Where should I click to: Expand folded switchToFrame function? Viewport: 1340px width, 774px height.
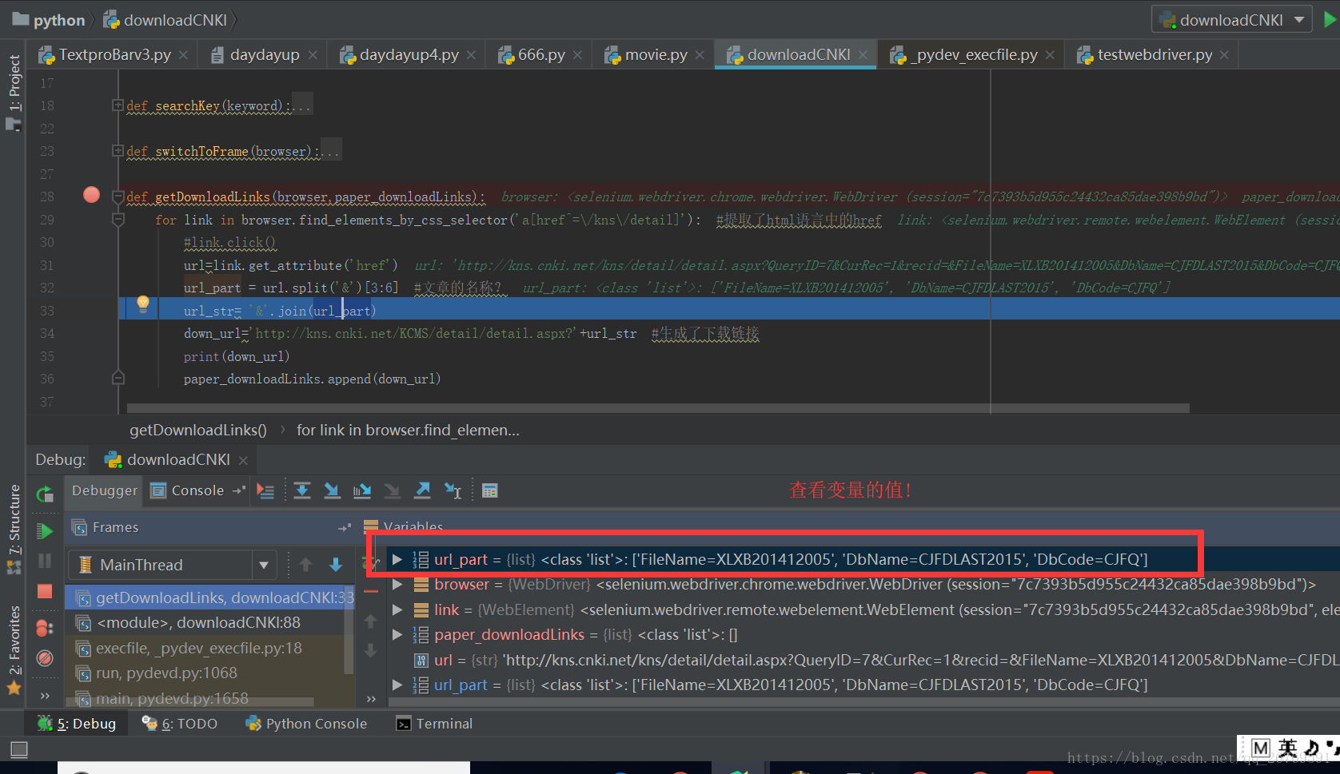118,151
